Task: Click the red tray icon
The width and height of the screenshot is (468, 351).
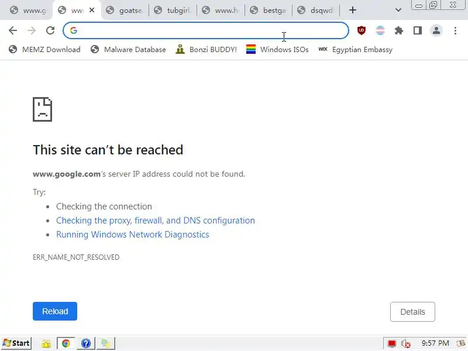Action: [392, 344]
